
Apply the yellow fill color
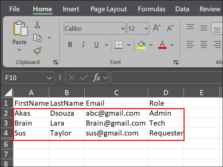point(141,45)
